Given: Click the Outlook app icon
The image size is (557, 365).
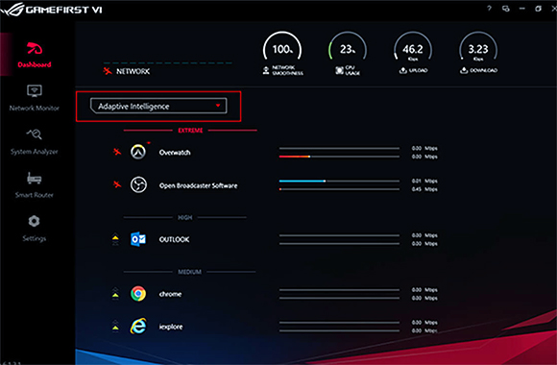Looking at the screenshot, I should (x=138, y=239).
